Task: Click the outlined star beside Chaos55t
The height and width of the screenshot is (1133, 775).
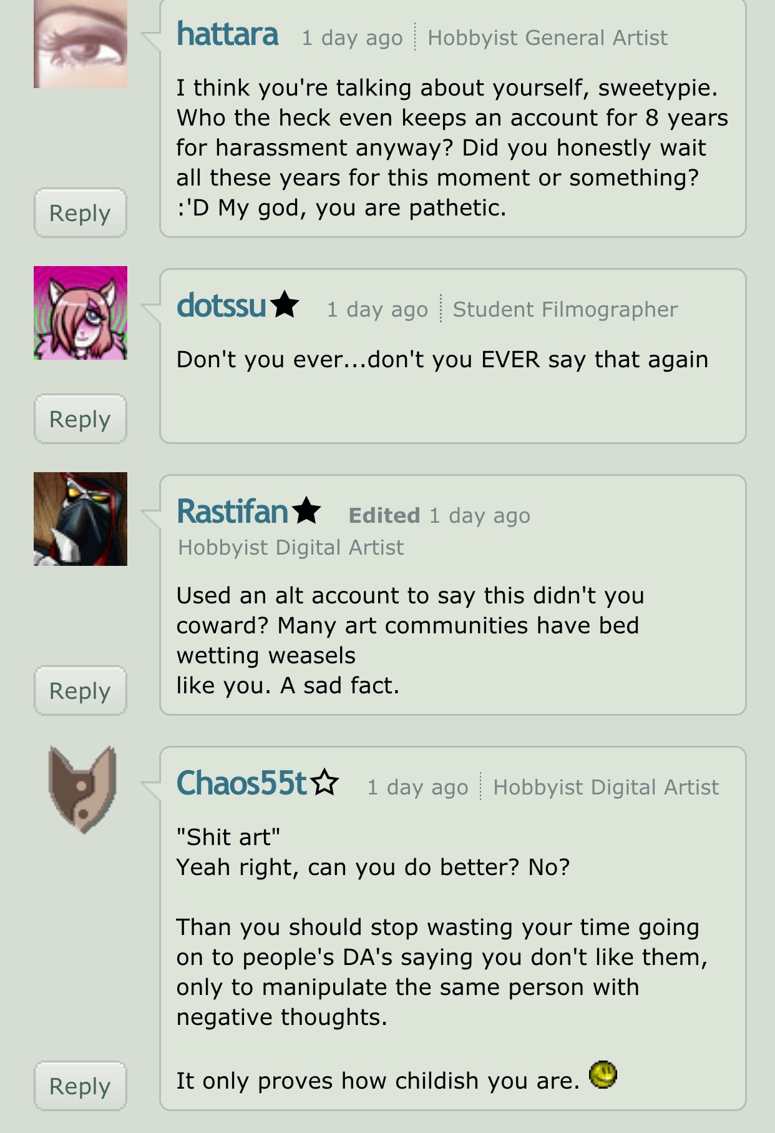Action: pyautogui.click(x=324, y=782)
